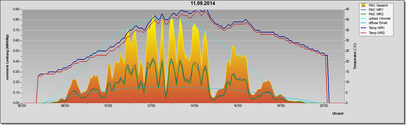406x125 pixels.
Task: Click the 06:00 time axis label
Action: click(x=22, y=106)
